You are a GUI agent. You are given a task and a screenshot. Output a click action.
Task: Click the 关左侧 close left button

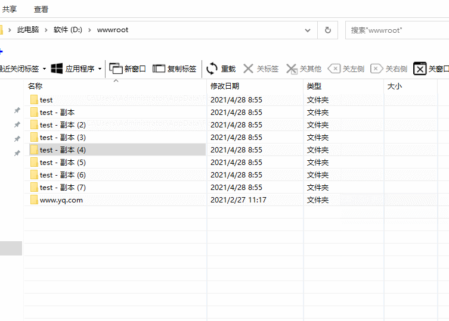[346, 68]
